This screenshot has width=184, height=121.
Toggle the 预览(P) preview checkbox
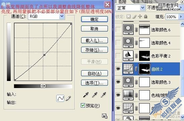[x=83, y=105]
